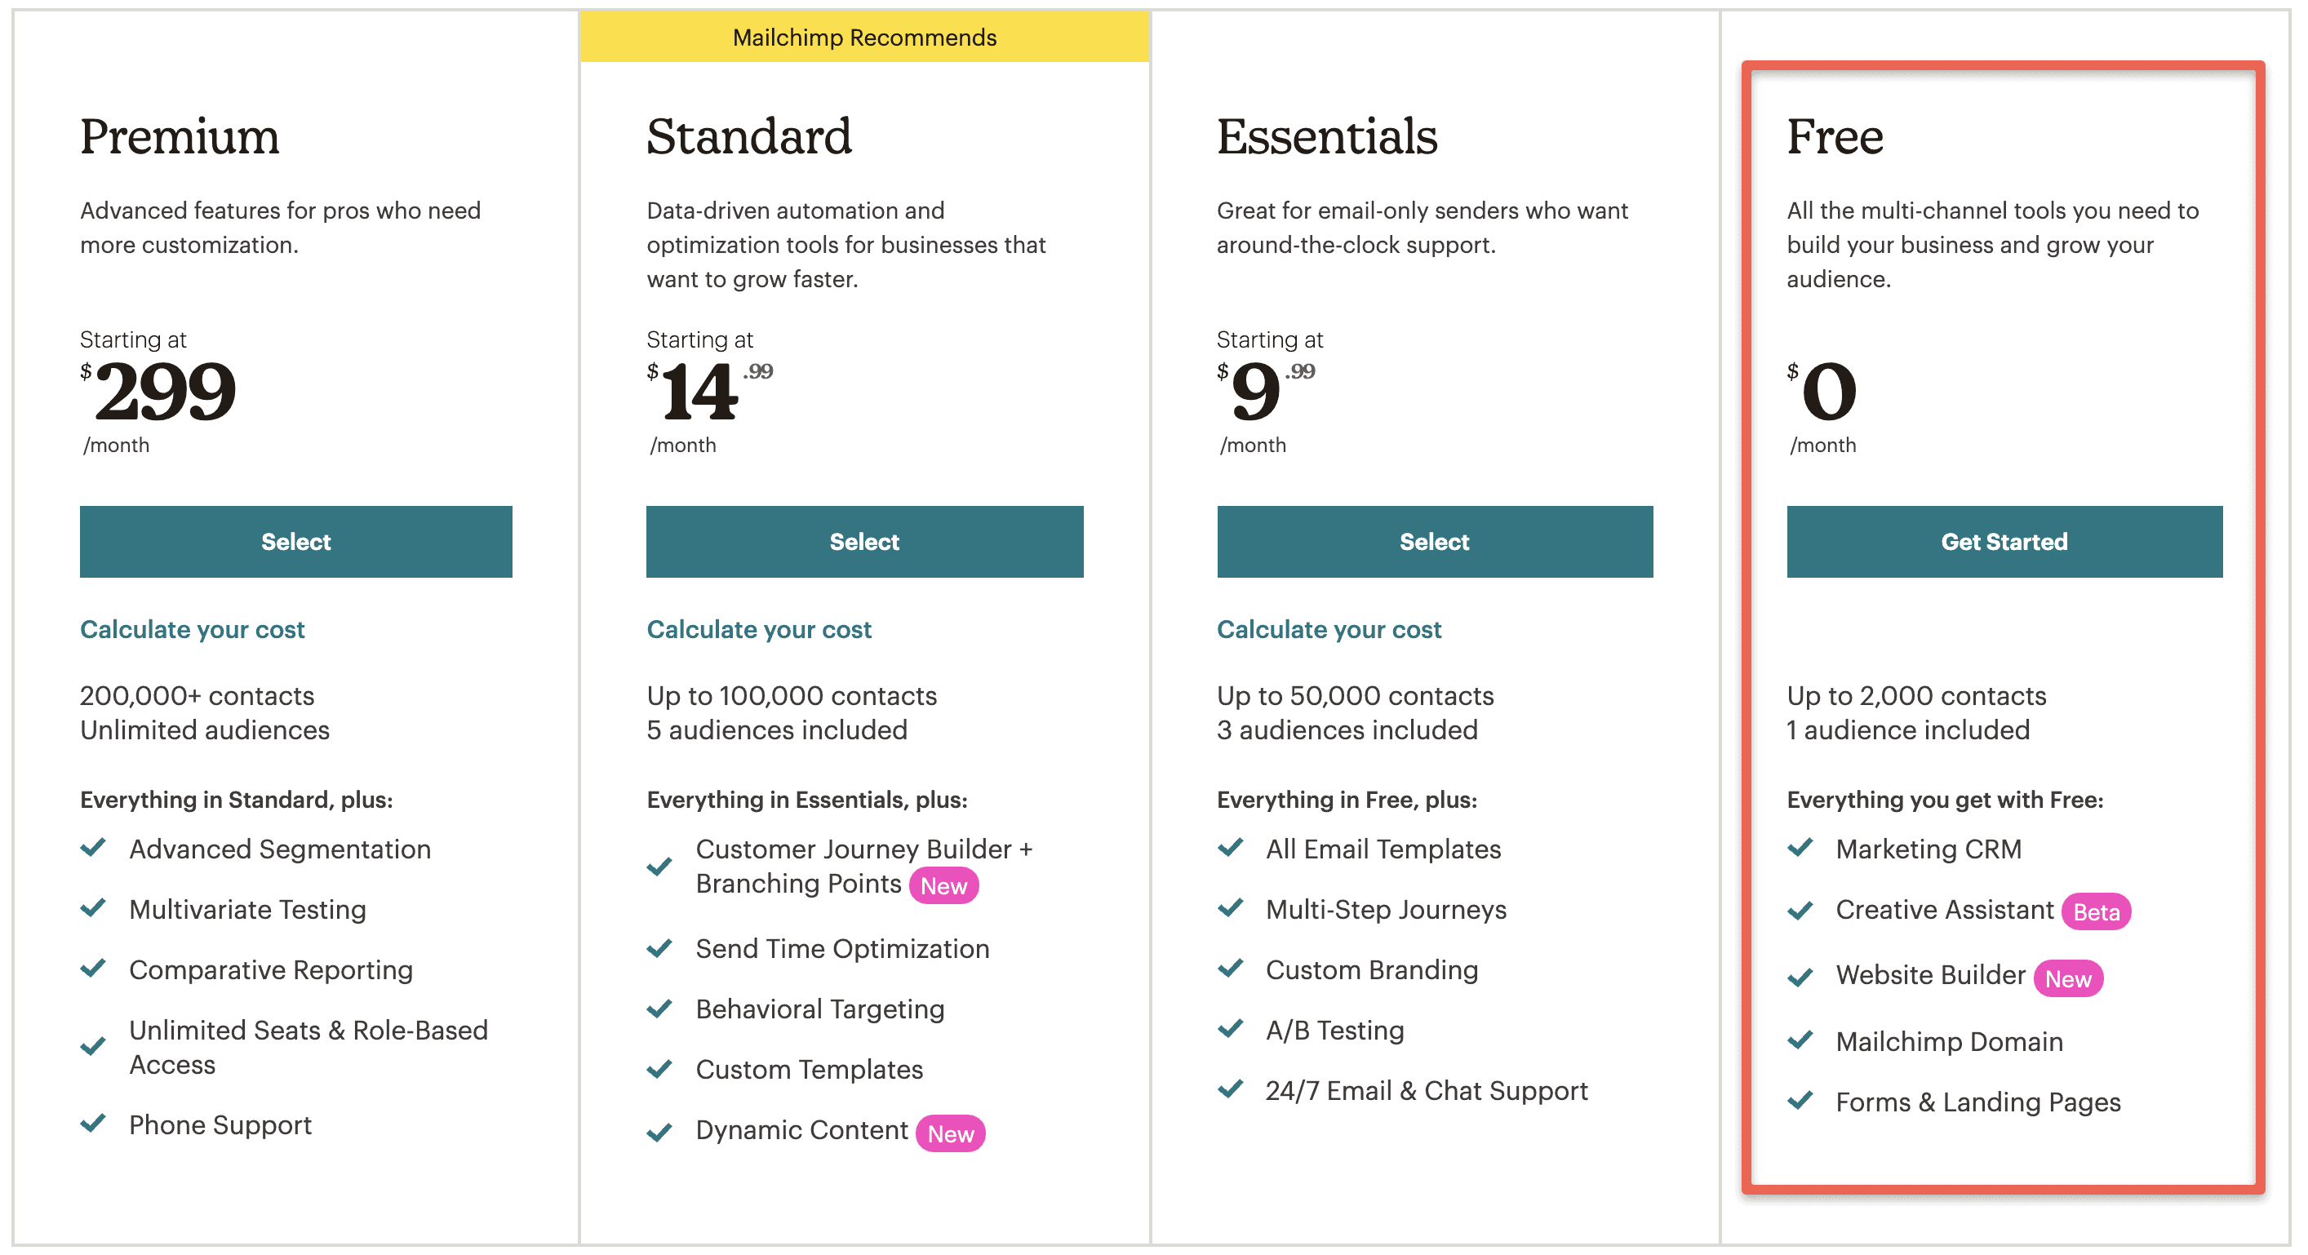Click the $299 Premium price

[165, 392]
